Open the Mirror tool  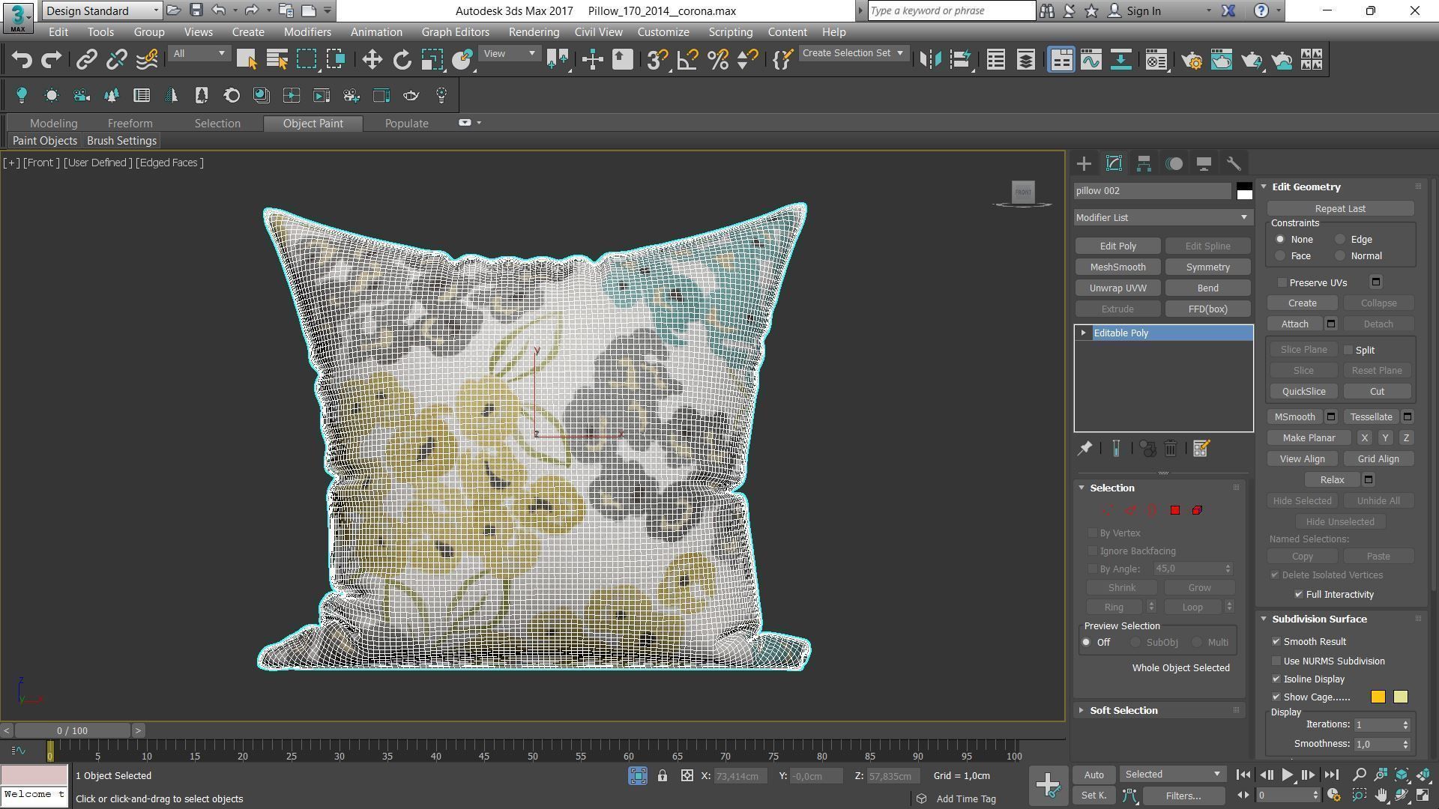[x=930, y=60]
